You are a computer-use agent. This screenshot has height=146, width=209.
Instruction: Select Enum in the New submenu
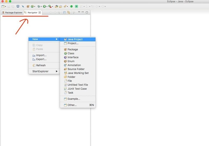tap(78, 61)
